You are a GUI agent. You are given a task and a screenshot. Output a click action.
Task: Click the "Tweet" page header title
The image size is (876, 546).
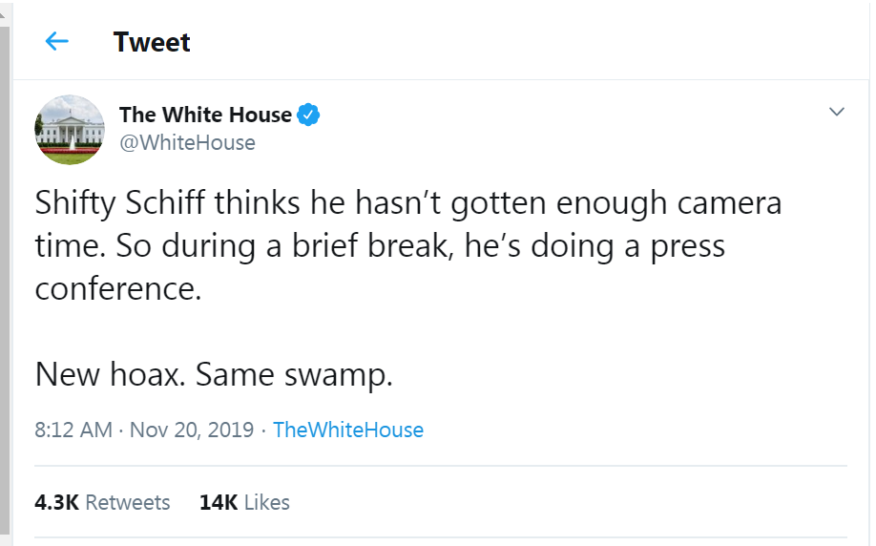[x=152, y=42]
